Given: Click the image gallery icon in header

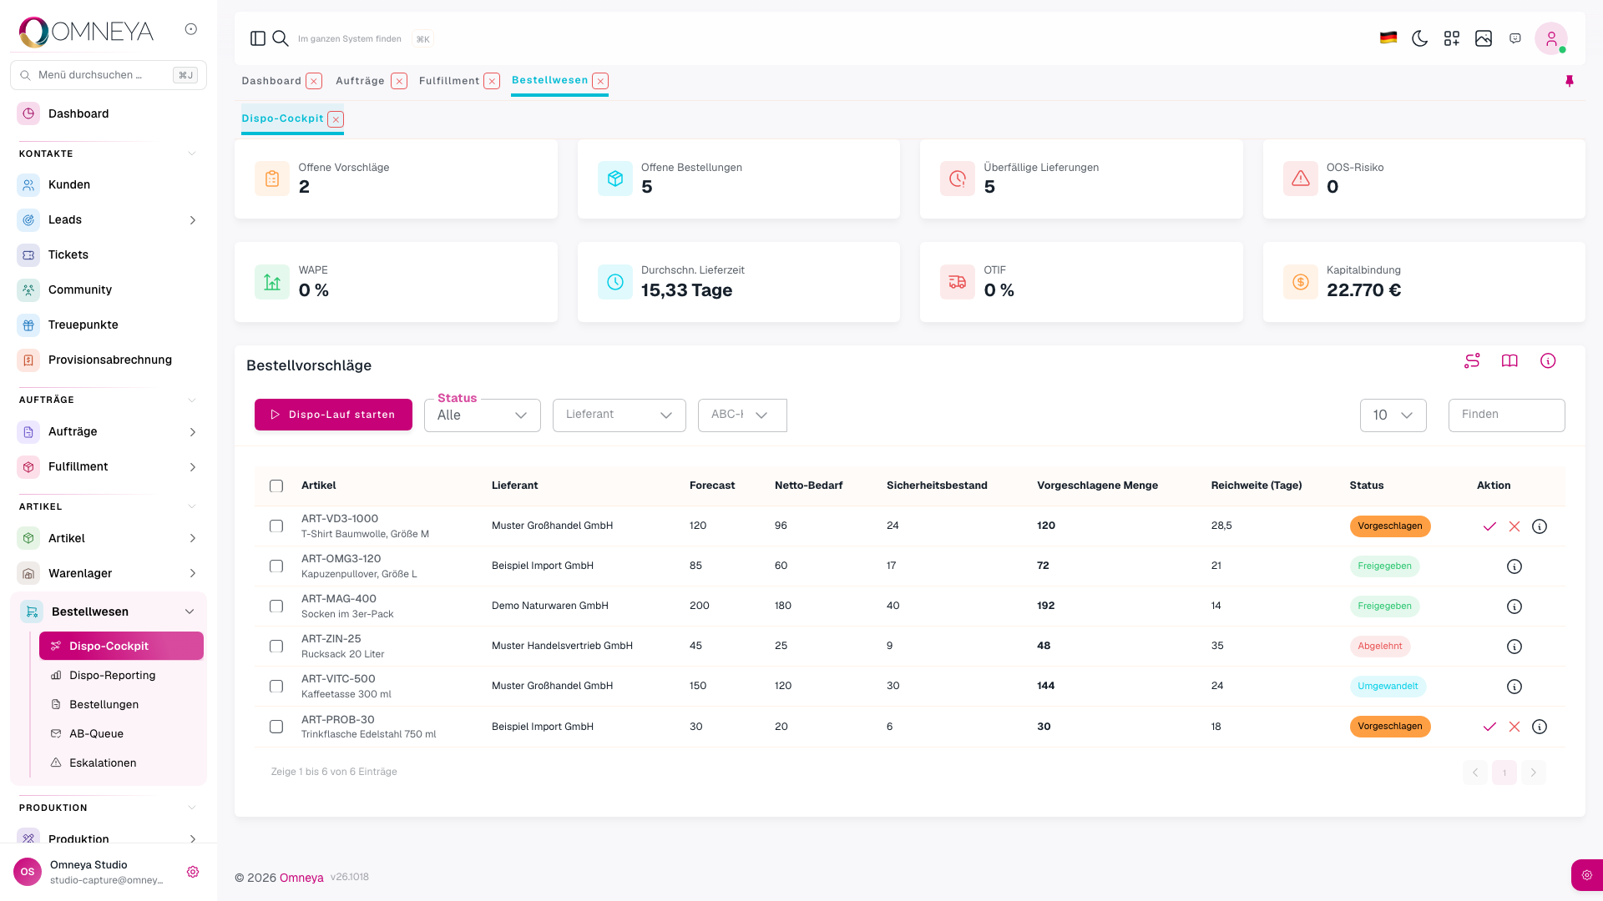Looking at the screenshot, I should click(1484, 38).
